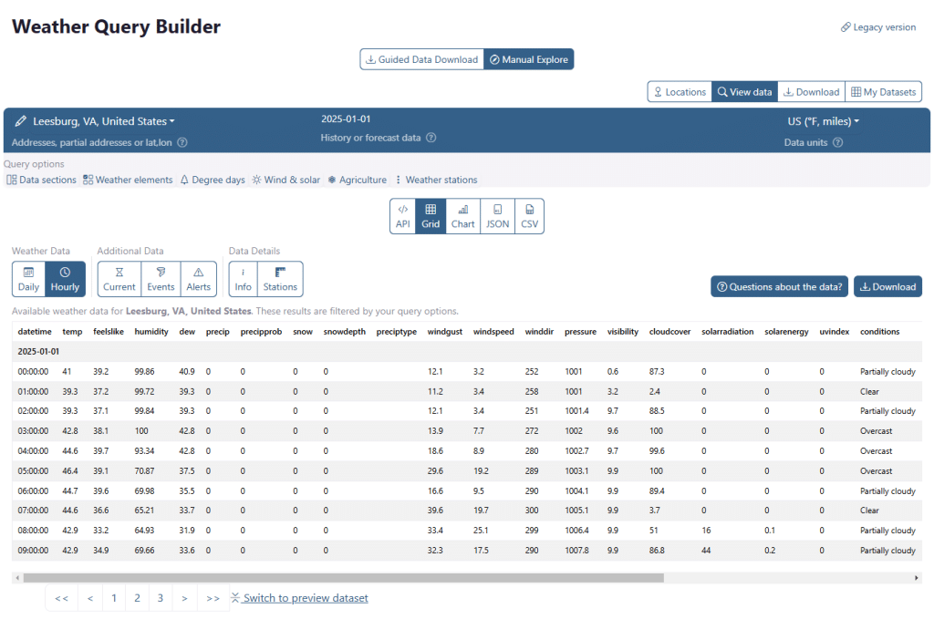Toggle Hourly weather data
934x619 pixels.
point(65,279)
